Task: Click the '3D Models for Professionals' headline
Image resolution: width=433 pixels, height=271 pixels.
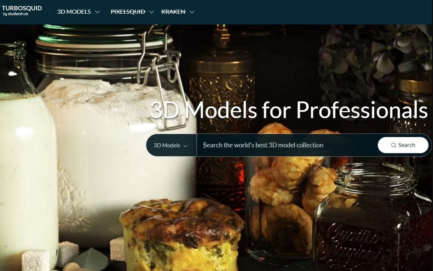Action: [x=289, y=110]
